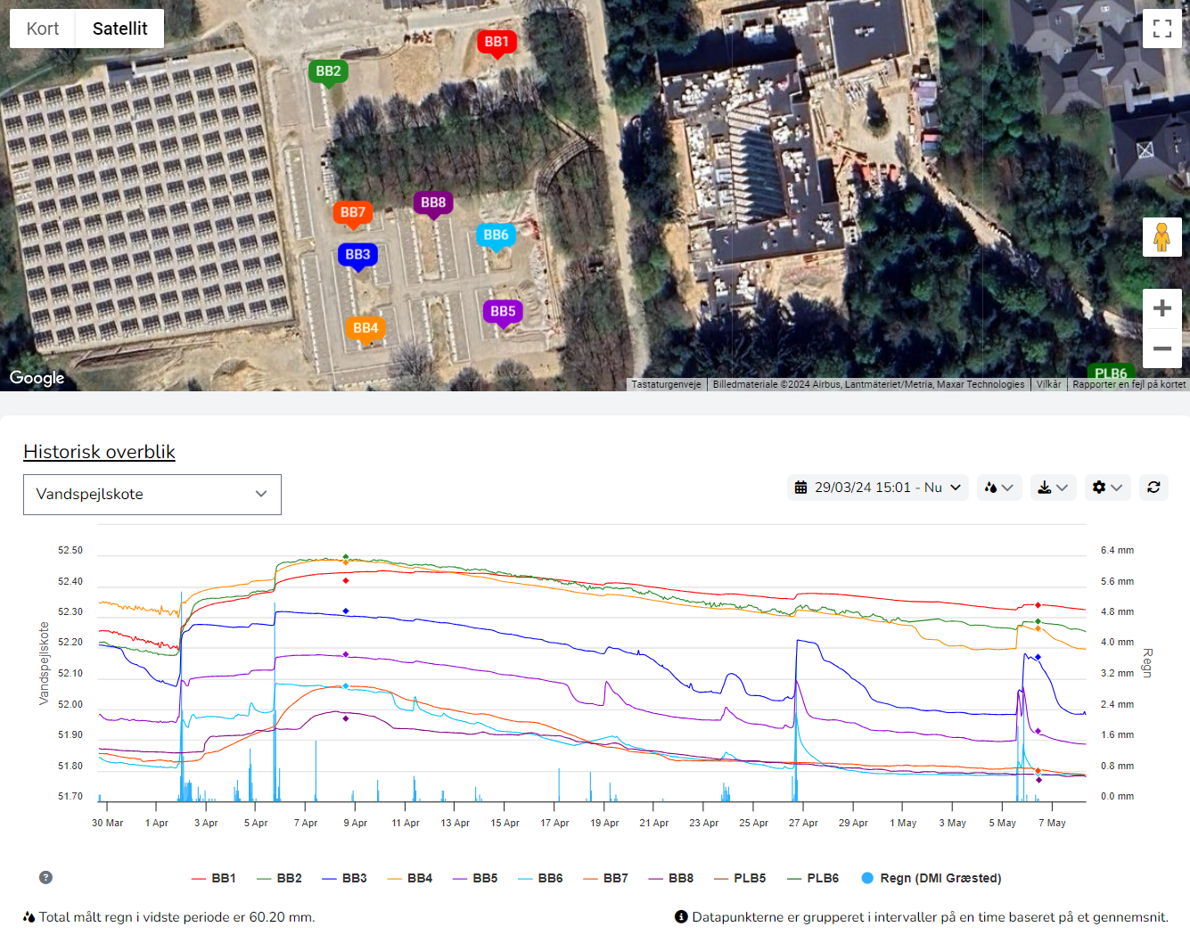Expand the chart settings gear dropdown
The width and height of the screenshot is (1190, 935).
[x=1108, y=488]
